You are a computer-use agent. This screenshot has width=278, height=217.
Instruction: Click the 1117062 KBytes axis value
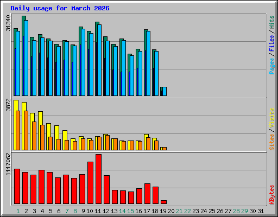tap(8, 164)
